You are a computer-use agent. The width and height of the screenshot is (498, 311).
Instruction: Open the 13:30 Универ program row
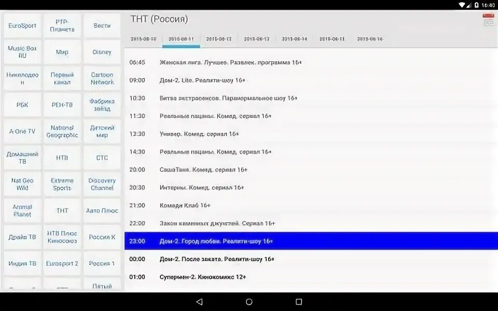[x=311, y=134]
